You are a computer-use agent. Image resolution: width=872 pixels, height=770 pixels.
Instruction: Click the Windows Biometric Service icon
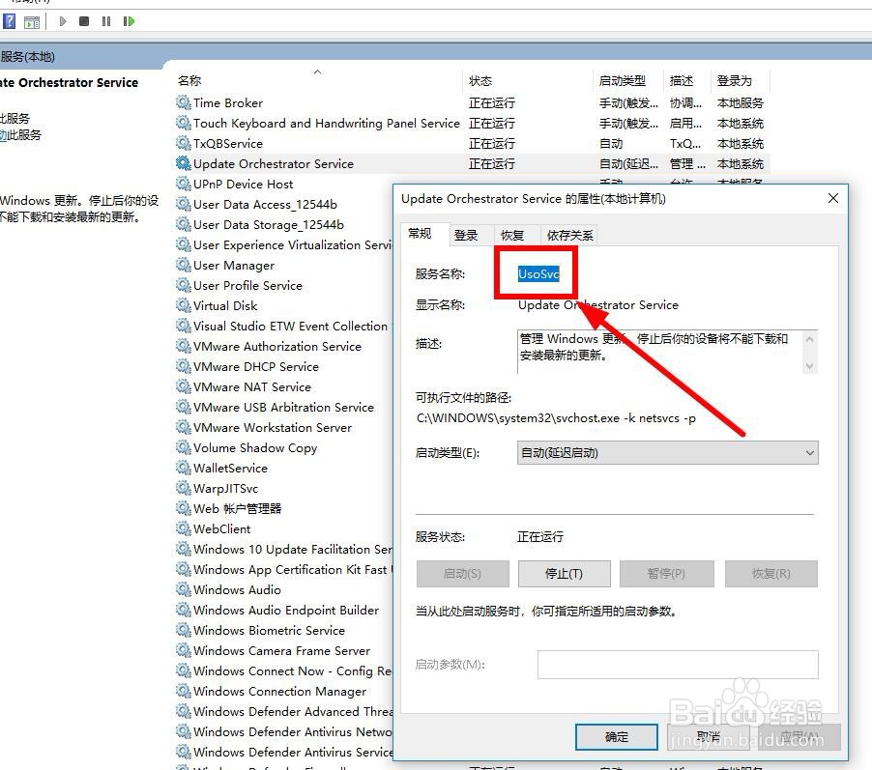tap(184, 630)
